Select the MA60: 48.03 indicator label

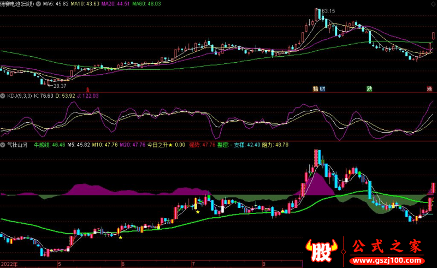click(146, 4)
